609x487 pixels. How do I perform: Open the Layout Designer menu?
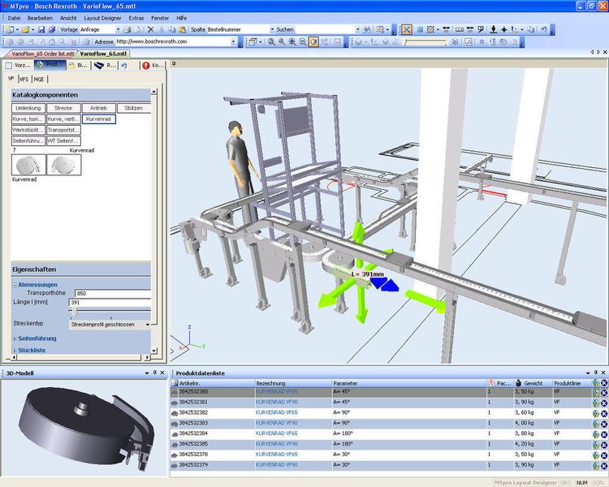(x=102, y=18)
